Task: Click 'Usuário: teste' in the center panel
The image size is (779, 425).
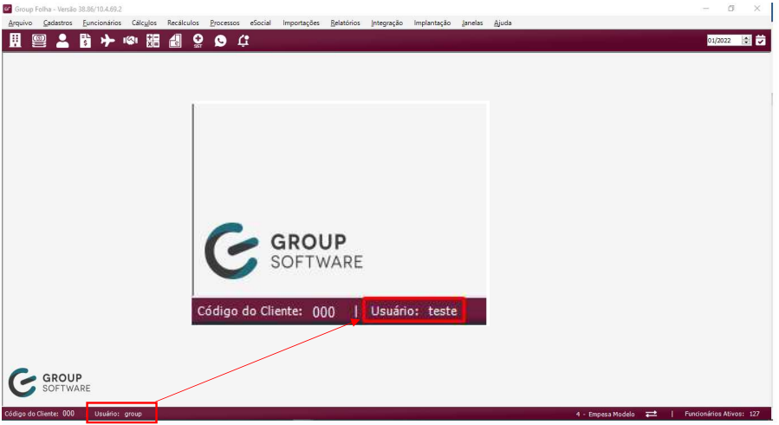Action: [x=414, y=311]
